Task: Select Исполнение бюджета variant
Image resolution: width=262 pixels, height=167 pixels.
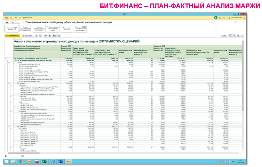Action: (x=66, y=29)
